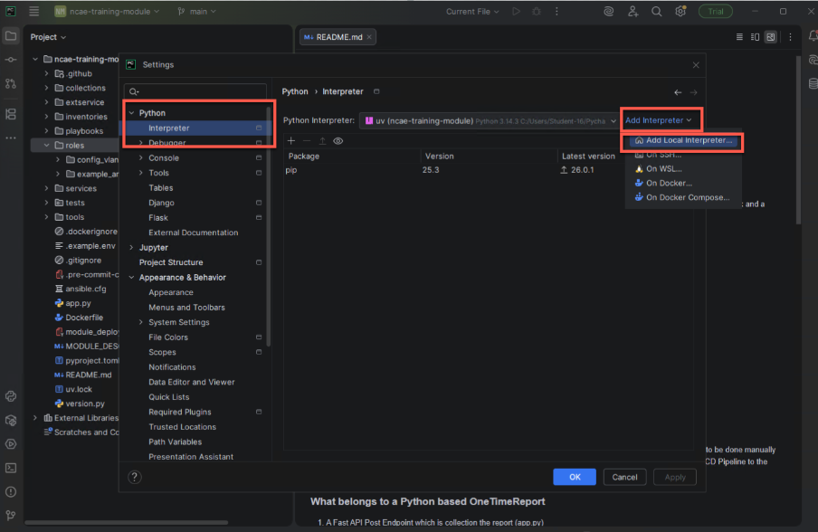This screenshot has height=532, width=818.
Task: Open the AI Assistant swirl icon
Action: [608, 11]
